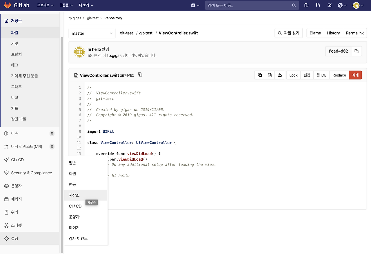This screenshot has height=254, width=371.
Task: Click inside the search field
Action: tap(252, 5)
